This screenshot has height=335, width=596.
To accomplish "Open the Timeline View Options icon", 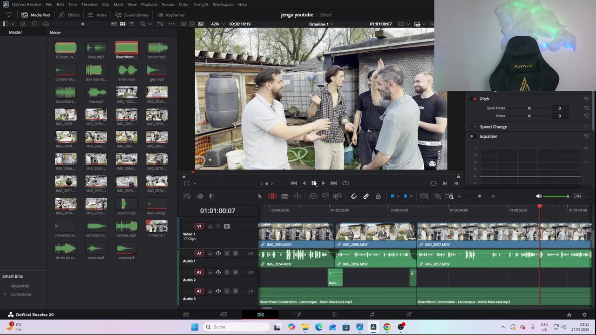I will (x=186, y=196).
